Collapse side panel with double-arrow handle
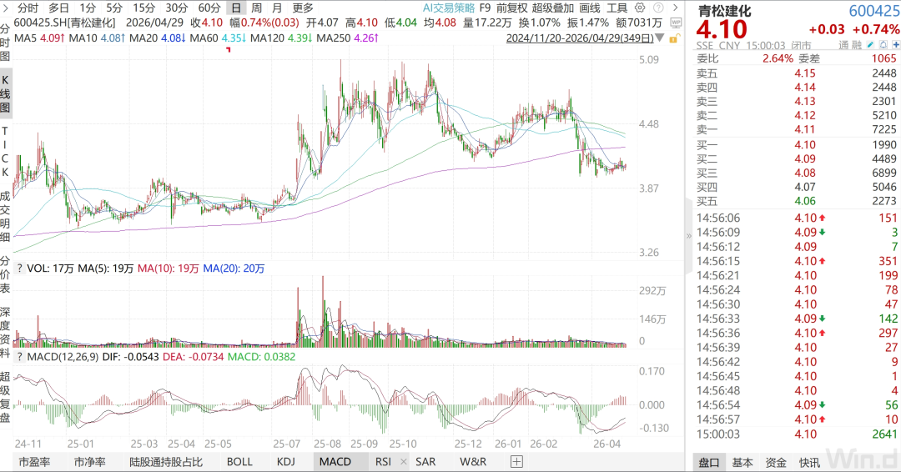 pos(688,235)
